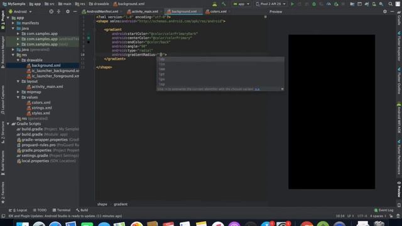Viewport: 402px width, 226px height.
Task: Click inside the gradientRadius value quotes
Action: (161, 55)
